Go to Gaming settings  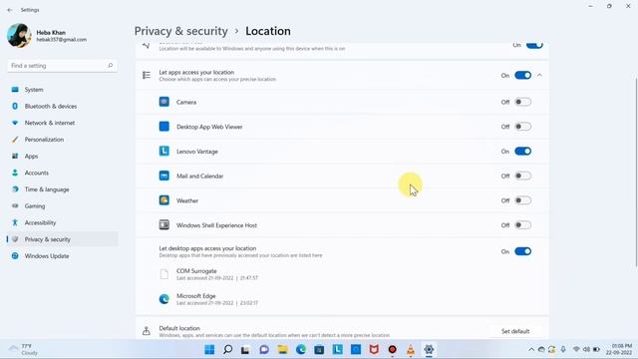point(62,206)
